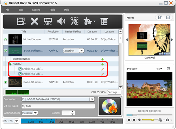Decrease the Copies stepper value
The height and width of the screenshot is (129, 176).
point(73,114)
